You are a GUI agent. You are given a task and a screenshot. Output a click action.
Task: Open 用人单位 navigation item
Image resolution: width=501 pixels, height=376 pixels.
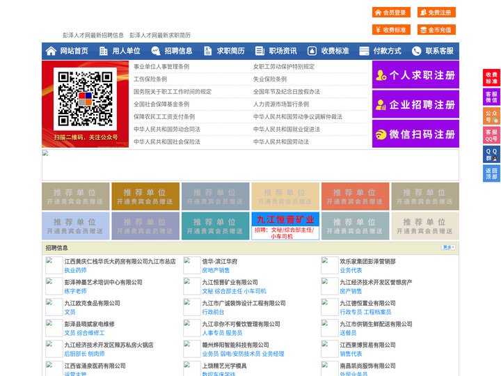click(126, 51)
